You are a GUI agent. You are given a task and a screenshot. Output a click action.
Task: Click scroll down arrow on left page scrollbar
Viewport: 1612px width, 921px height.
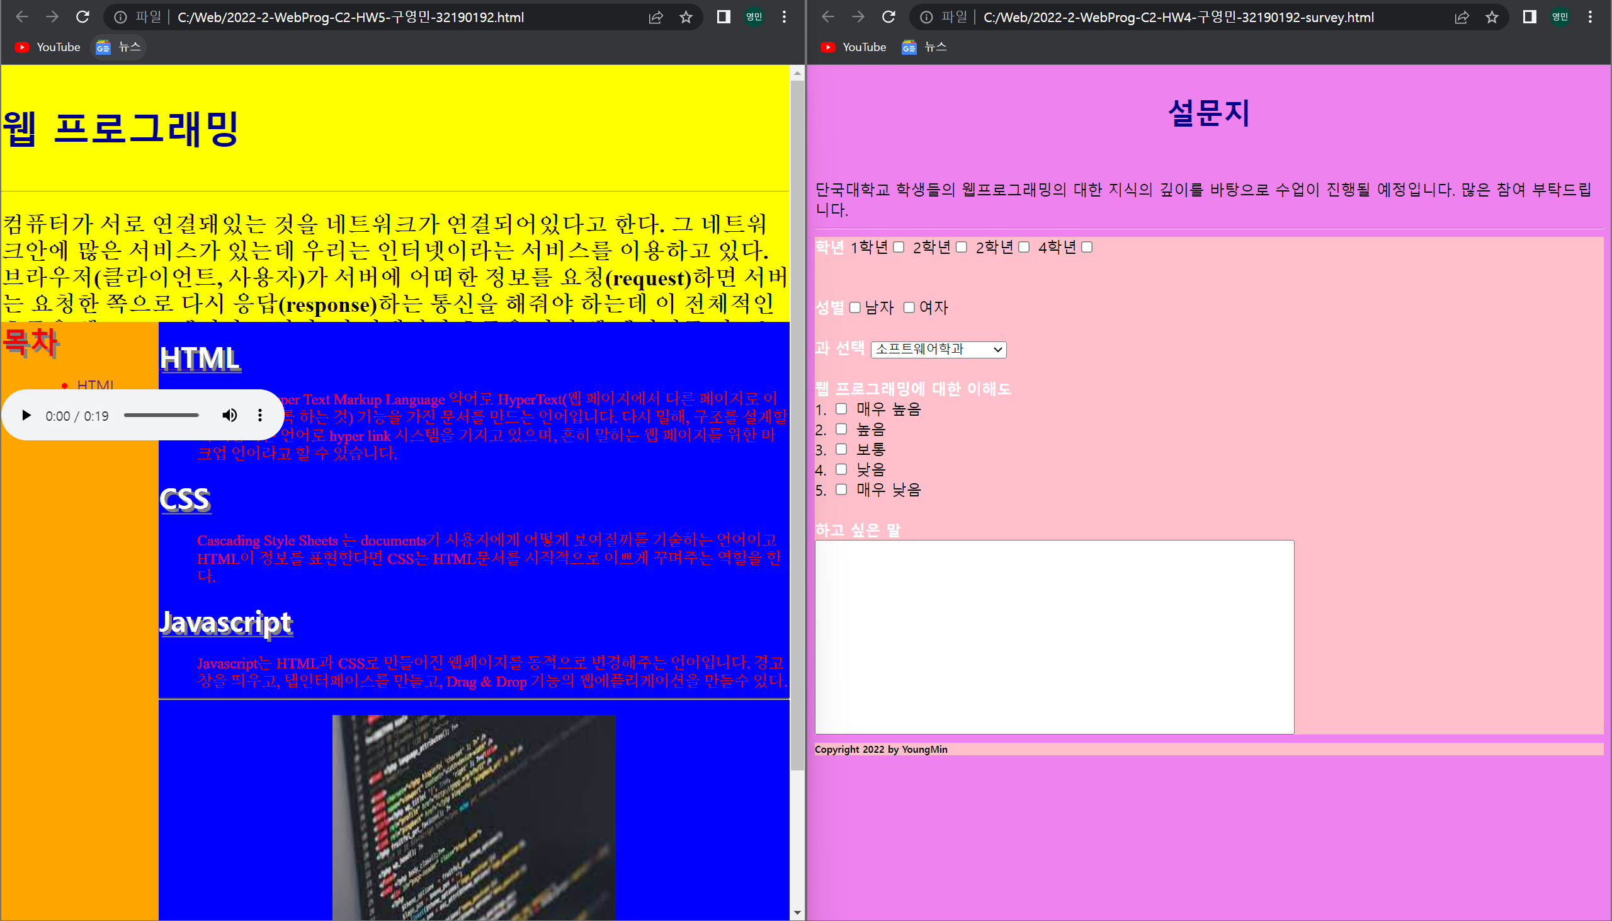point(797,913)
